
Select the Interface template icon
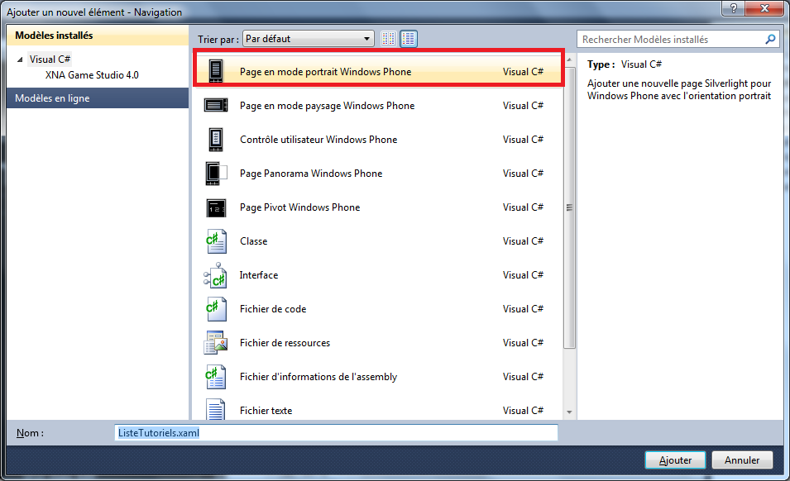pos(216,276)
